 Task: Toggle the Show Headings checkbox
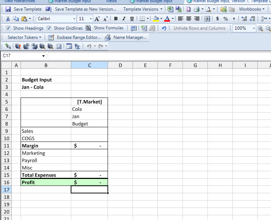coord(8,28)
